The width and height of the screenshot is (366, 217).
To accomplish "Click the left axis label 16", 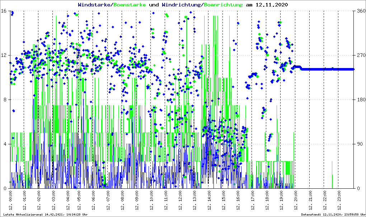I will click(4, 11).
